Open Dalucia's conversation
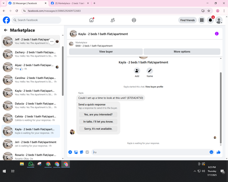Image resolution: width=228 pixels, height=182 pixels. [x=31, y=105]
